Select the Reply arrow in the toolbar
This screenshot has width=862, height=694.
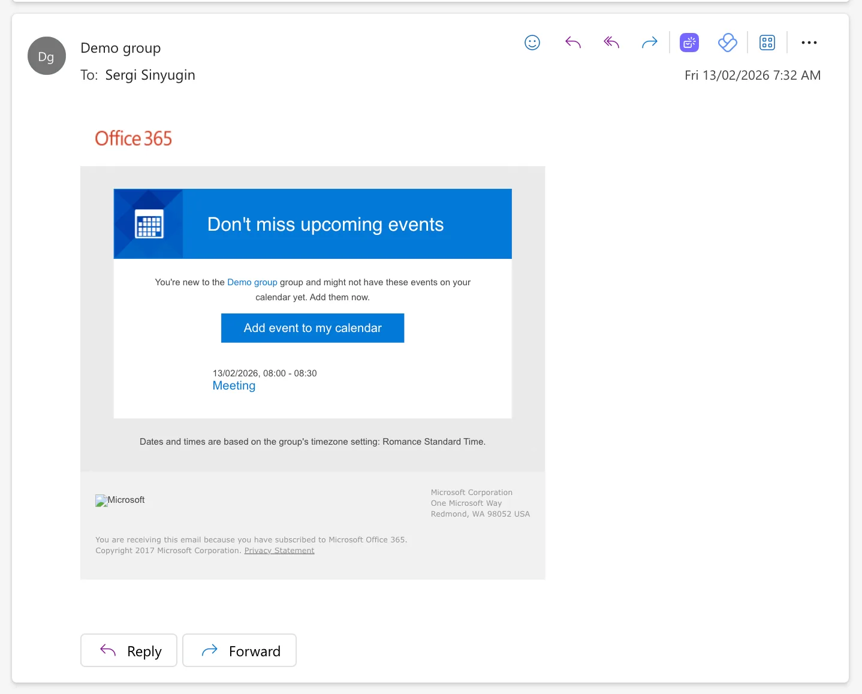point(572,42)
